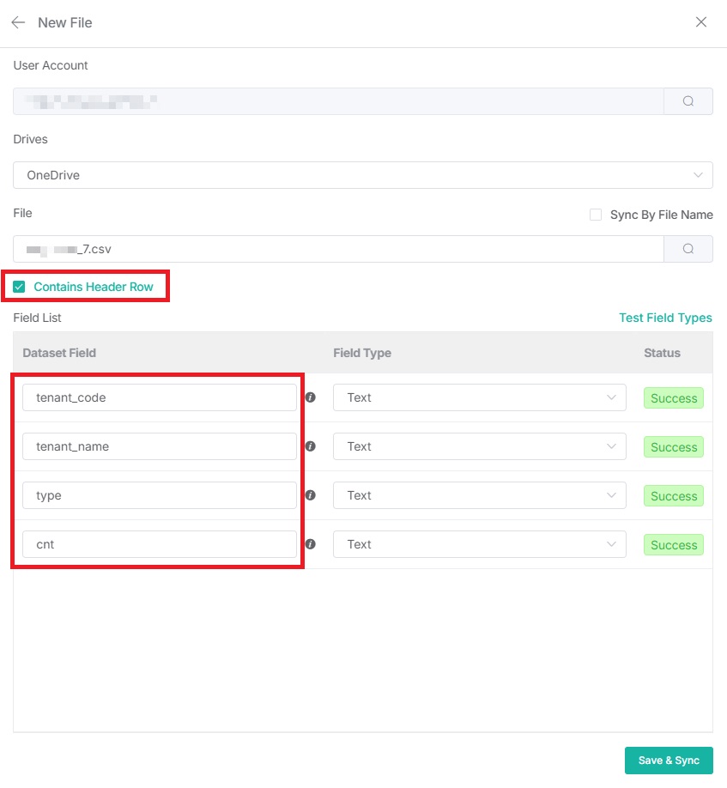Click info icon next to tenant_code field
Screen dimensions: 727x788
311,397
